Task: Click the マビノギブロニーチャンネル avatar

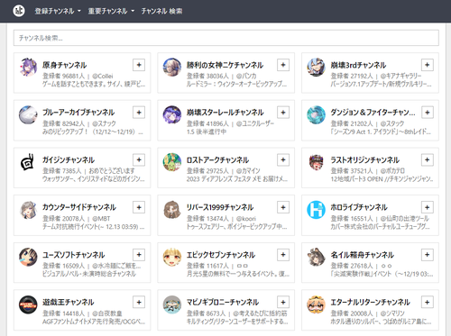Action: (172, 304)
